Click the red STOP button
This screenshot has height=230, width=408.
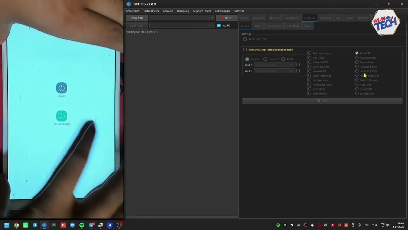coord(227,18)
